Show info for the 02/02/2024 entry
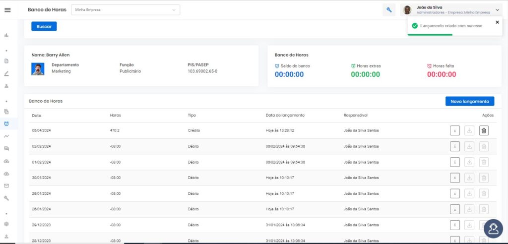 455,146
